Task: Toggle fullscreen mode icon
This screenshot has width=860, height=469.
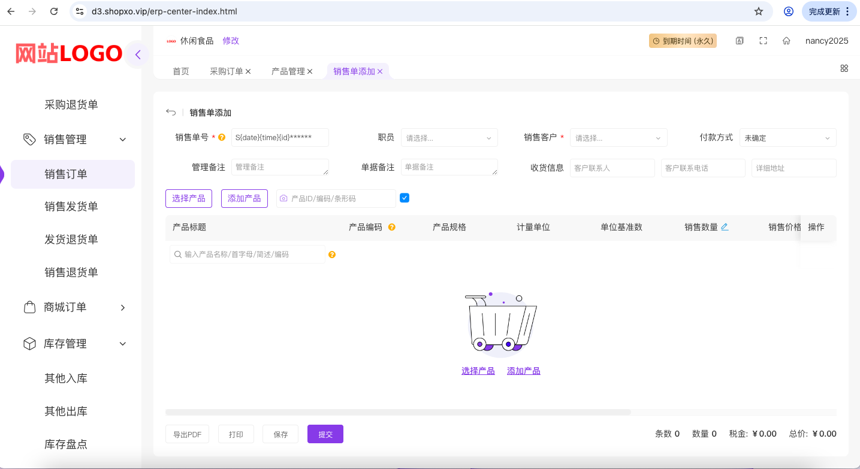Action: tap(763, 41)
